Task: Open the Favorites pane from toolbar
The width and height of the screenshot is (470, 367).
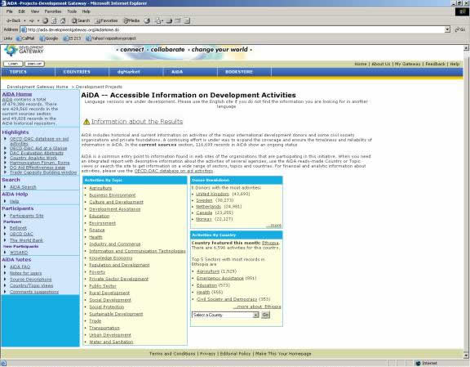Action: pos(106,20)
